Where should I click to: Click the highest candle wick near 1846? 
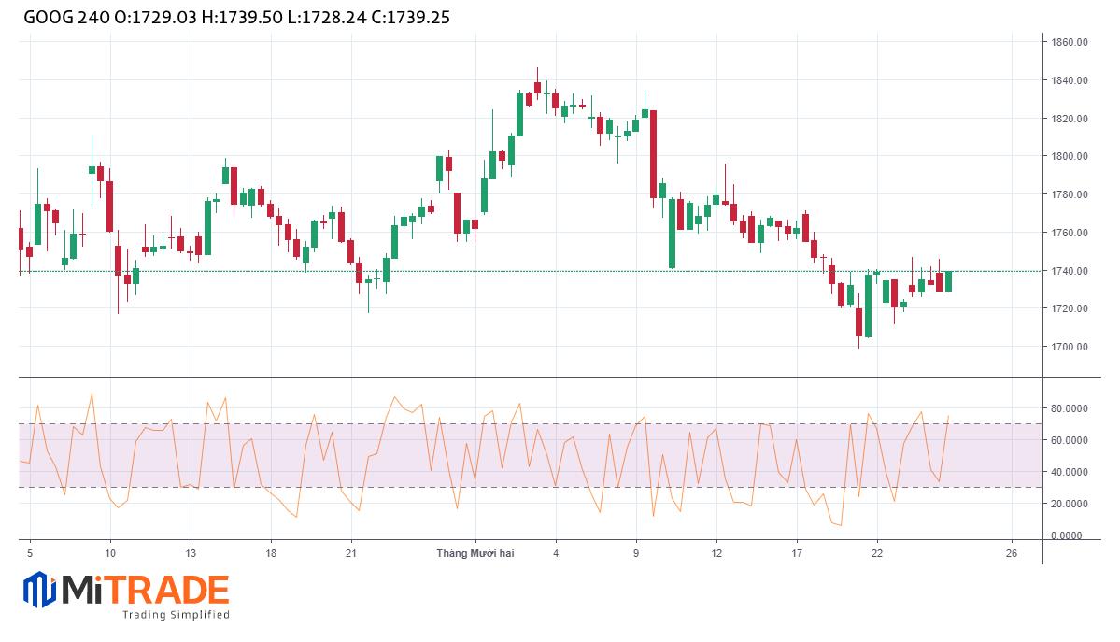[537, 73]
